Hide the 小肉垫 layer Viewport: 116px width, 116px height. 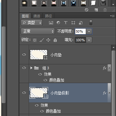(x=24, y=54)
